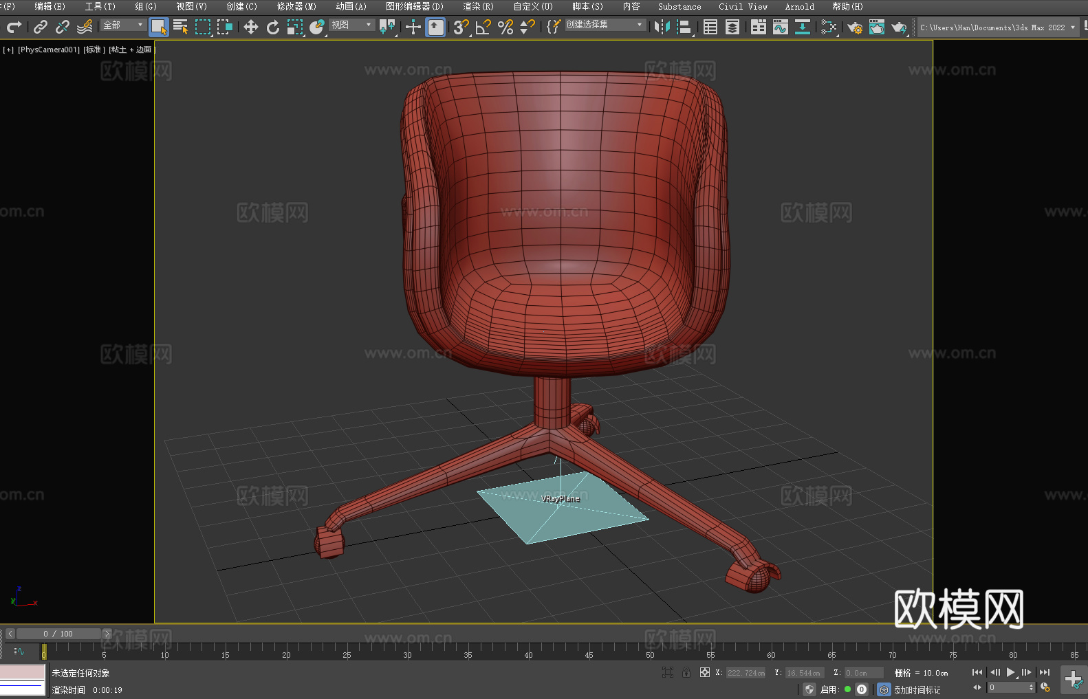The image size is (1088, 699).
Task: Show the Ribbon toggle icon
Action: (759, 27)
